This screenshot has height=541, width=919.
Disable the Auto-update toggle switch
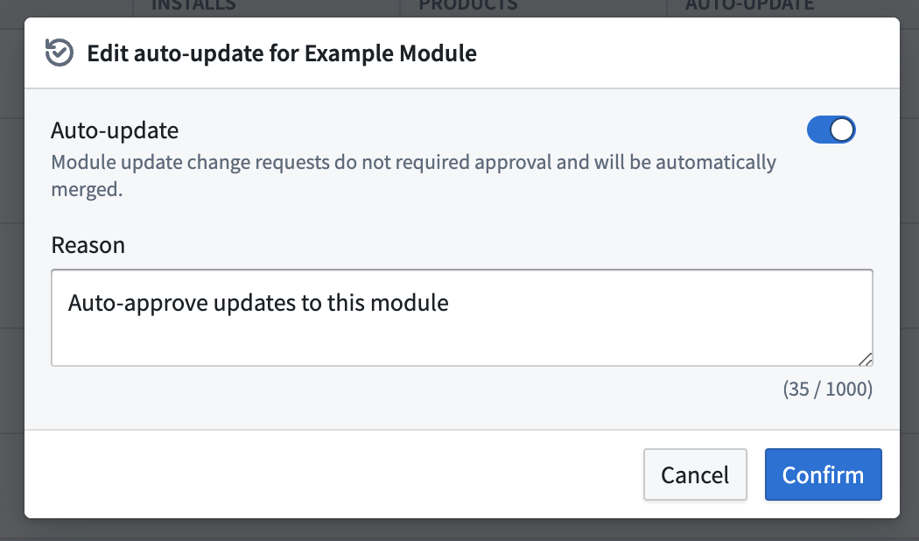point(831,130)
